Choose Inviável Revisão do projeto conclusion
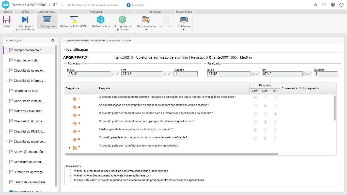Screen dimensions: 347x195 point(71,180)
